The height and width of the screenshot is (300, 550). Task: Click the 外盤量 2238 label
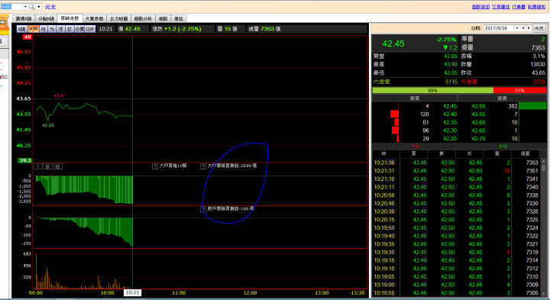pos(503,82)
